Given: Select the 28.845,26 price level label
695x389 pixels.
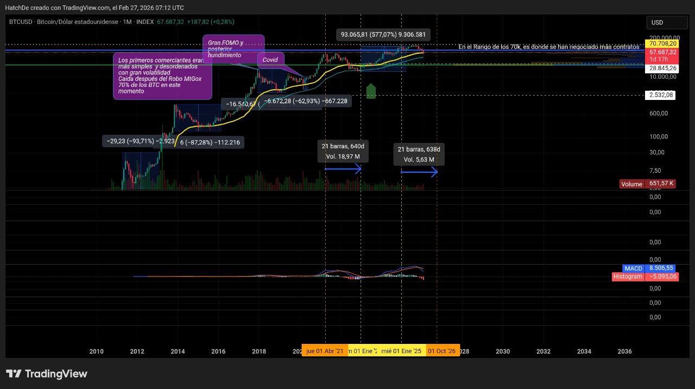Looking at the screenshot, I should pyautogui.click(x=661, y=68).
